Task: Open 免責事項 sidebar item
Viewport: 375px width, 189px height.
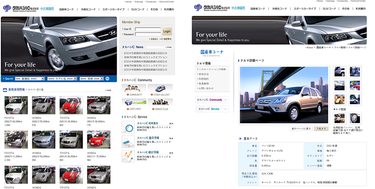Action: [x=203, y=84]
